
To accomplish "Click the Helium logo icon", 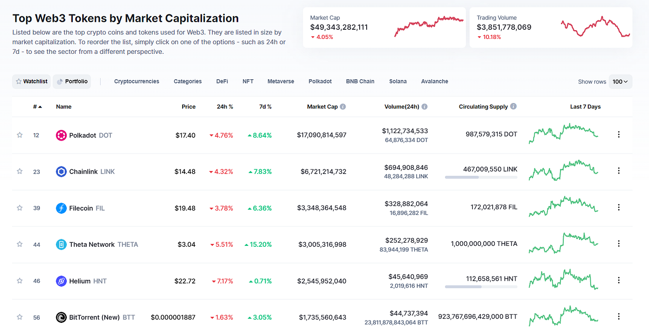I will pyautogui.click(x=61, y=281).
